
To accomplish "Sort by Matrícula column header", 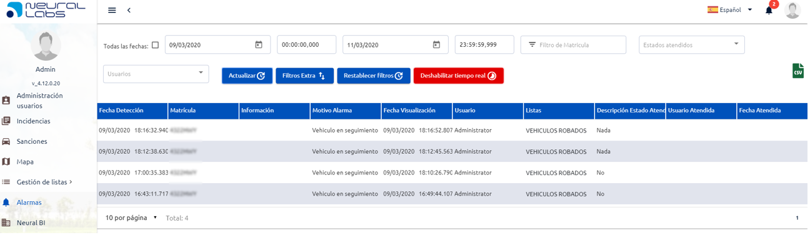I will click(x=204, y=111).
